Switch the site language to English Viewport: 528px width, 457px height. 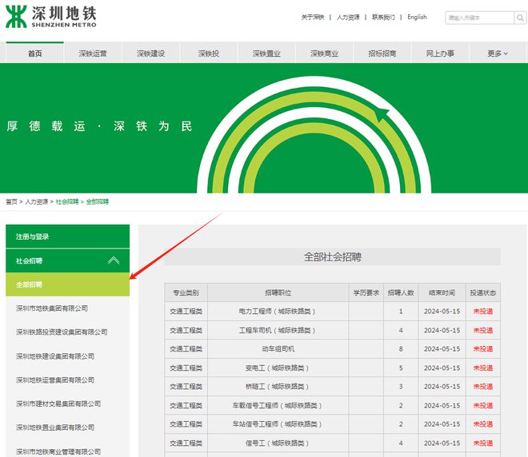(417, 17)
